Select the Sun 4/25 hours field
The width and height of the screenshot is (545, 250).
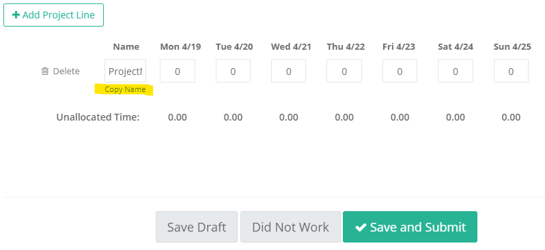pyautogui.click(x=511, y=71)
